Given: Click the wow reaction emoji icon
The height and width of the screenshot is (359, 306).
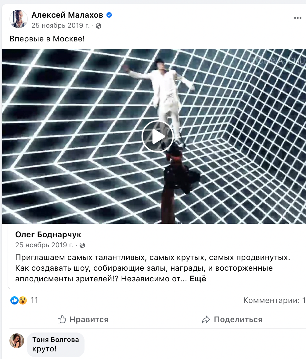Looking at the screenshot, I should click(x=23, y=300).
